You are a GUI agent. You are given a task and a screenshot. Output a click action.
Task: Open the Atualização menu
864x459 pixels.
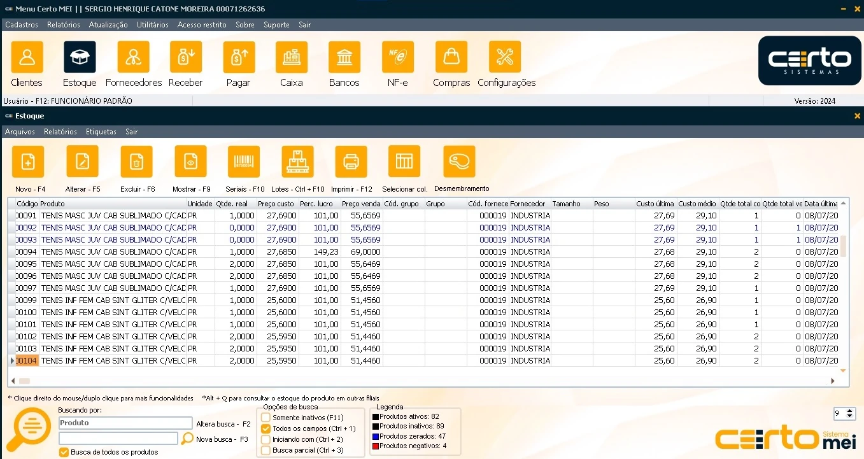(108, 25)
